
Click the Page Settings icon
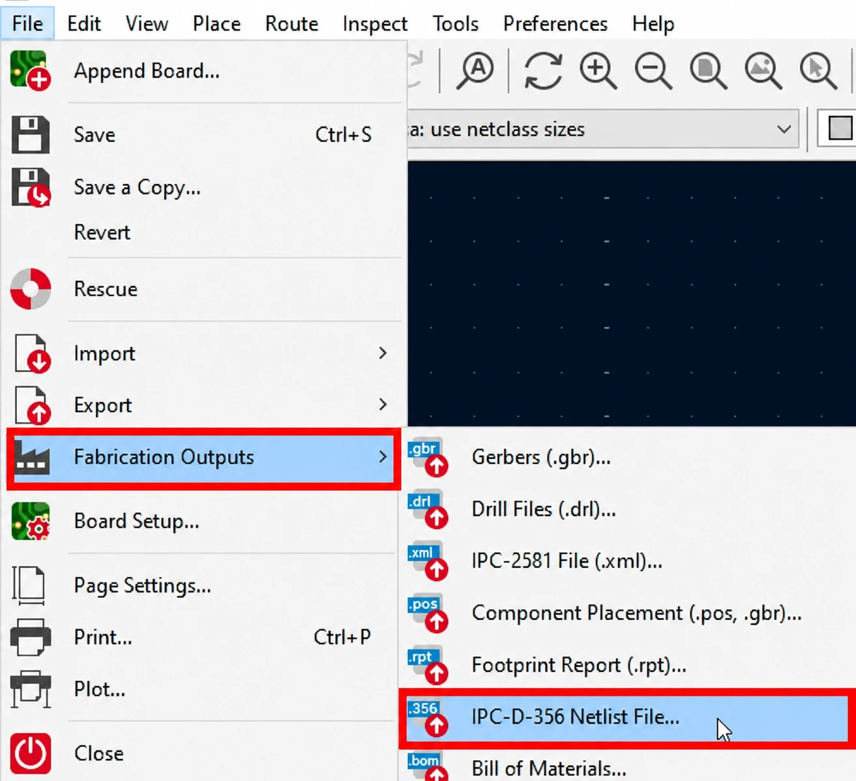[x=29, y=585]
